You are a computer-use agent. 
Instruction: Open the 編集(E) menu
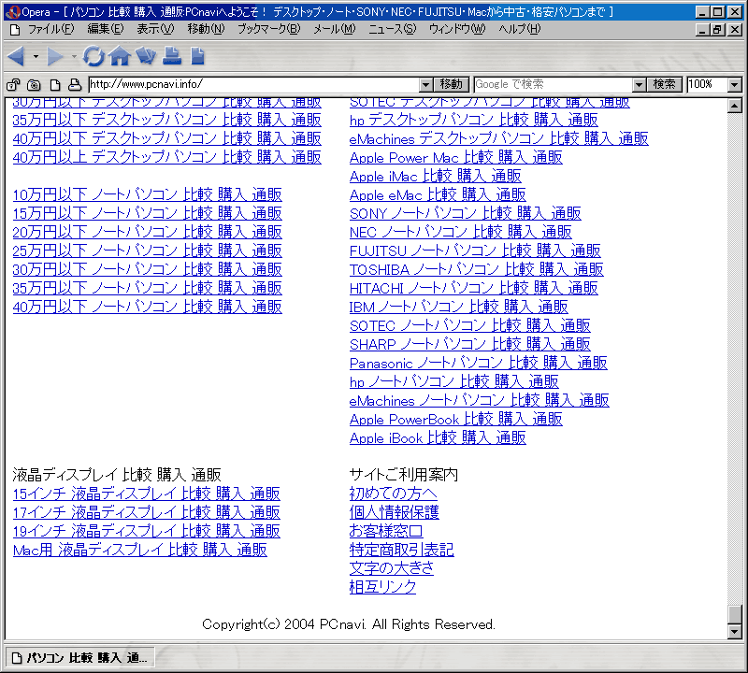[106, 29]
